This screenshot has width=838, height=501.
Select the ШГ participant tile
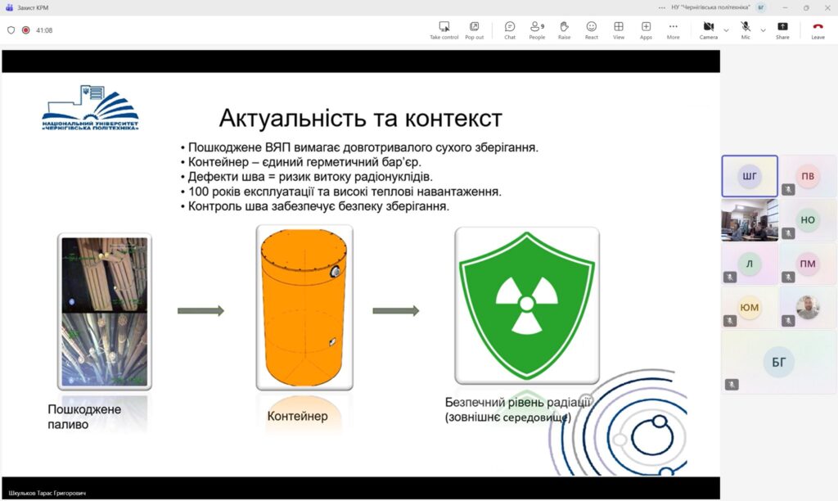(x=750, y=176)
